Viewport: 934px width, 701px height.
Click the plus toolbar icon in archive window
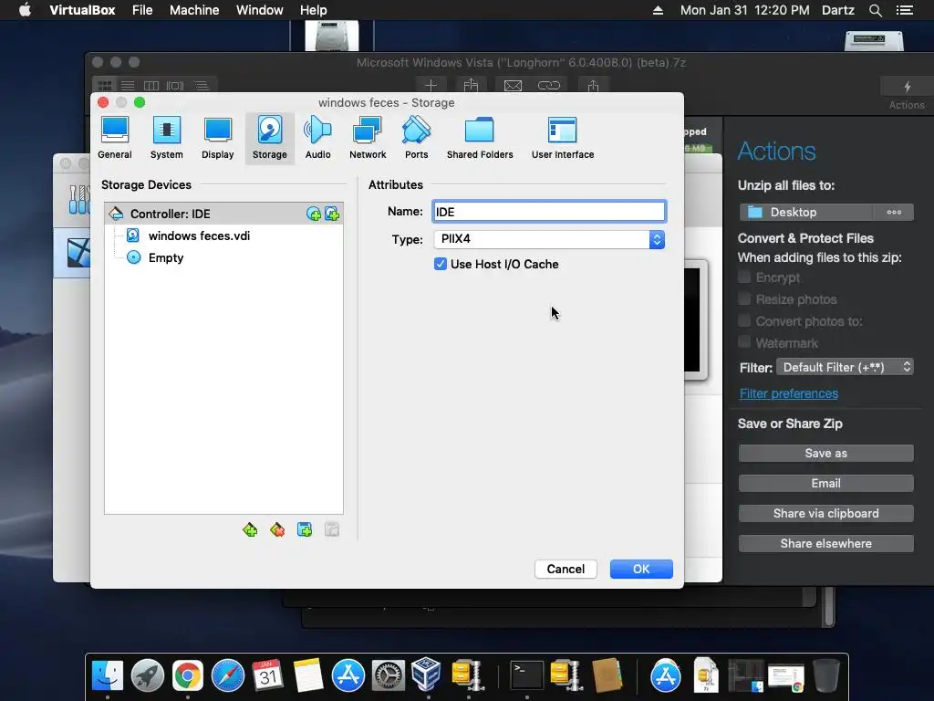coord(431,86)
